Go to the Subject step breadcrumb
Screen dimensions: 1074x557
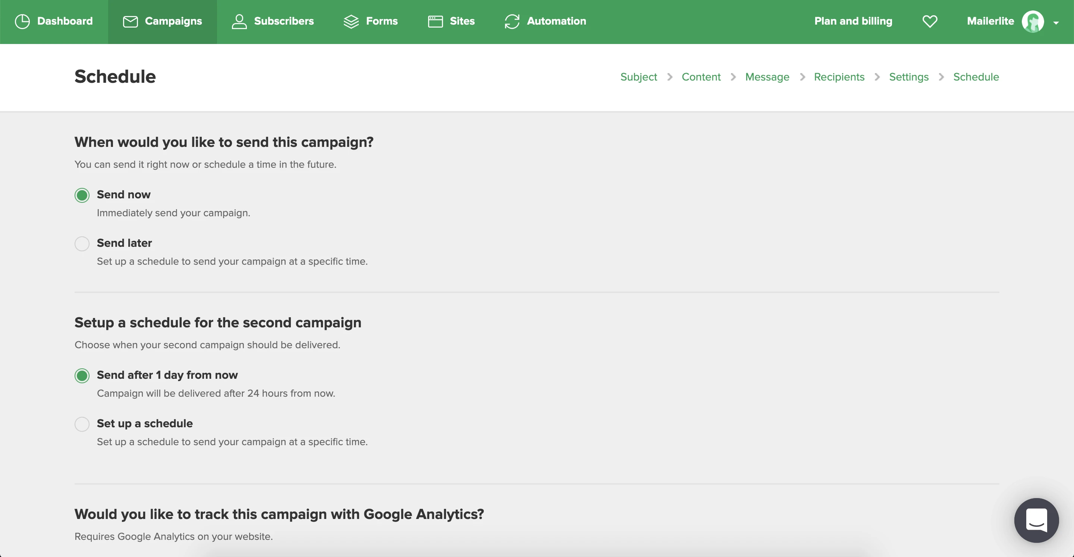(638, 77)
